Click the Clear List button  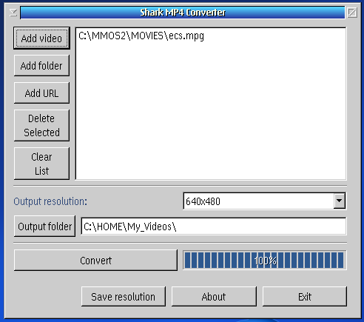click(x=41, y=164)
